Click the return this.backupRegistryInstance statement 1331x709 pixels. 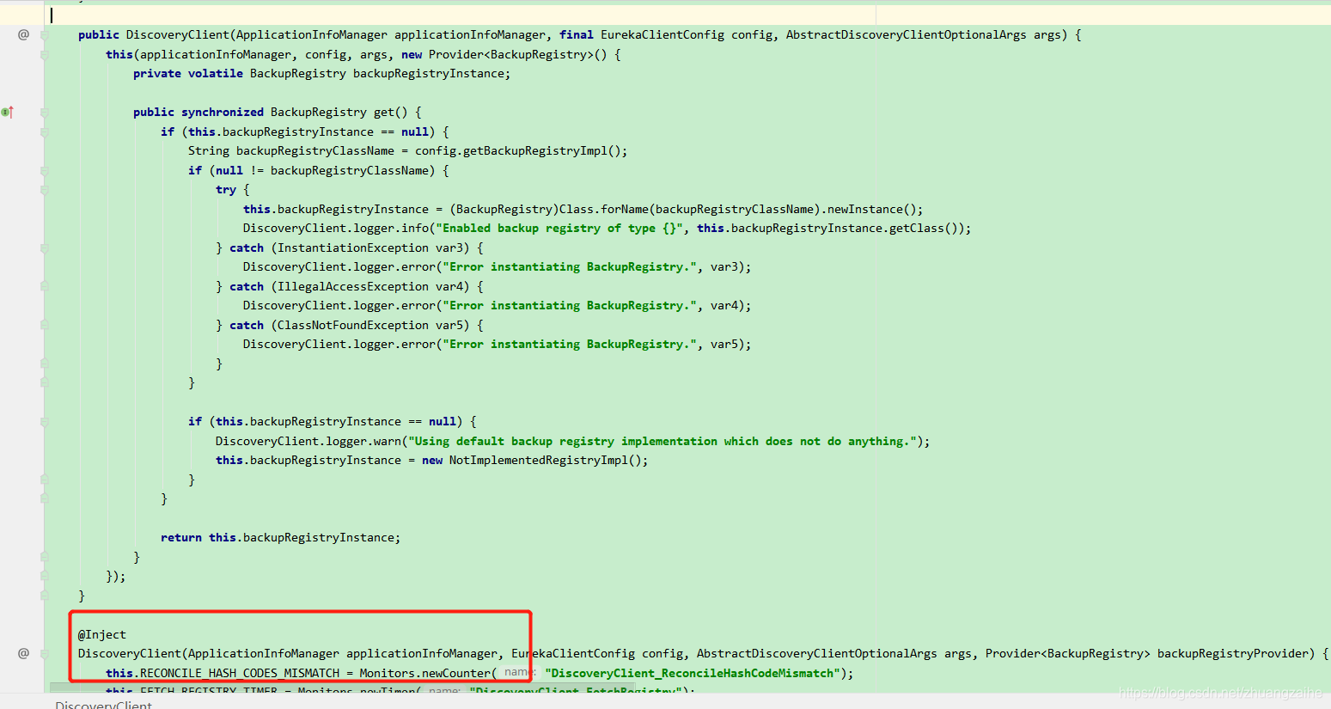point(280,537)
